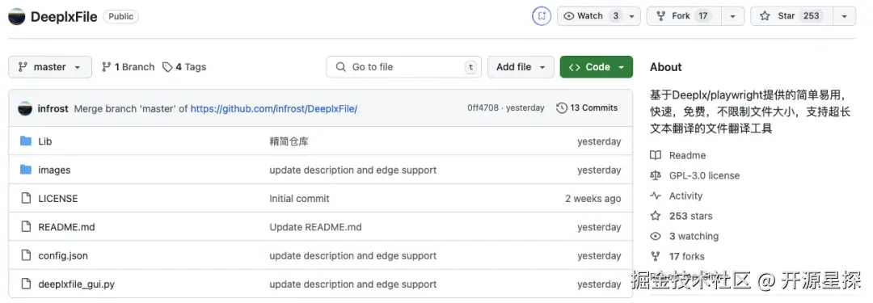Screen dimensions: 873x303
Task: Click the watching eye icon in About
Action: click(x=656, y=236)
